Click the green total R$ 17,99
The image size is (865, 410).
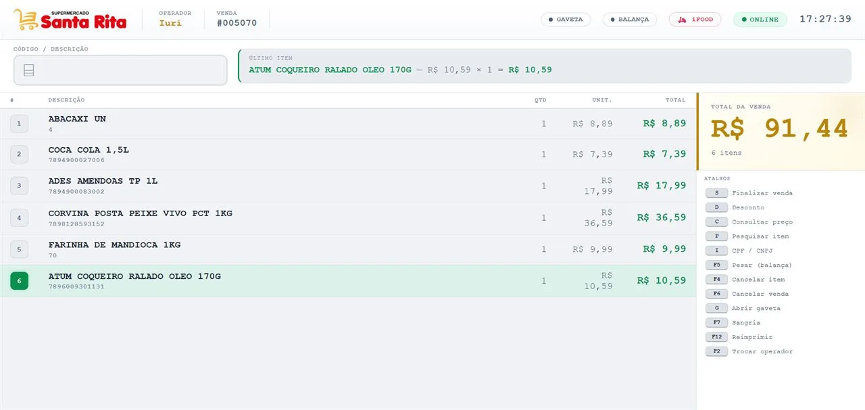click(x=662, y=186)
